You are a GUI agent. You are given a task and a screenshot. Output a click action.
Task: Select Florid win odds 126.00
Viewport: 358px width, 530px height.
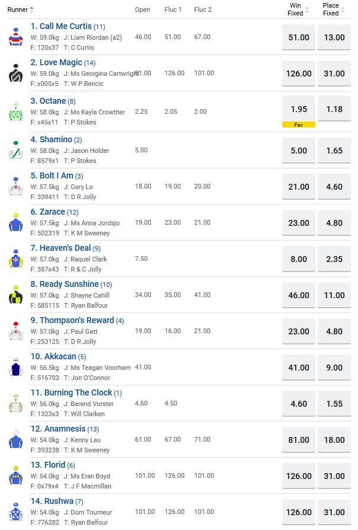299,476
